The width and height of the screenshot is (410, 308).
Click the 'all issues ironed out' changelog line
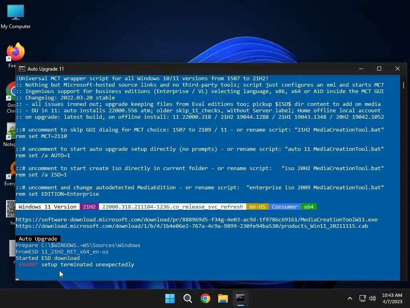coord(198,104)
